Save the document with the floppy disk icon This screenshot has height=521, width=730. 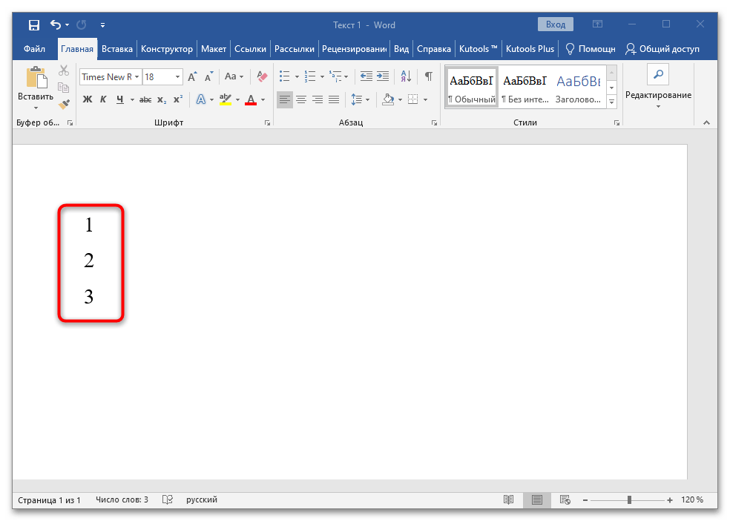point(34,24)
